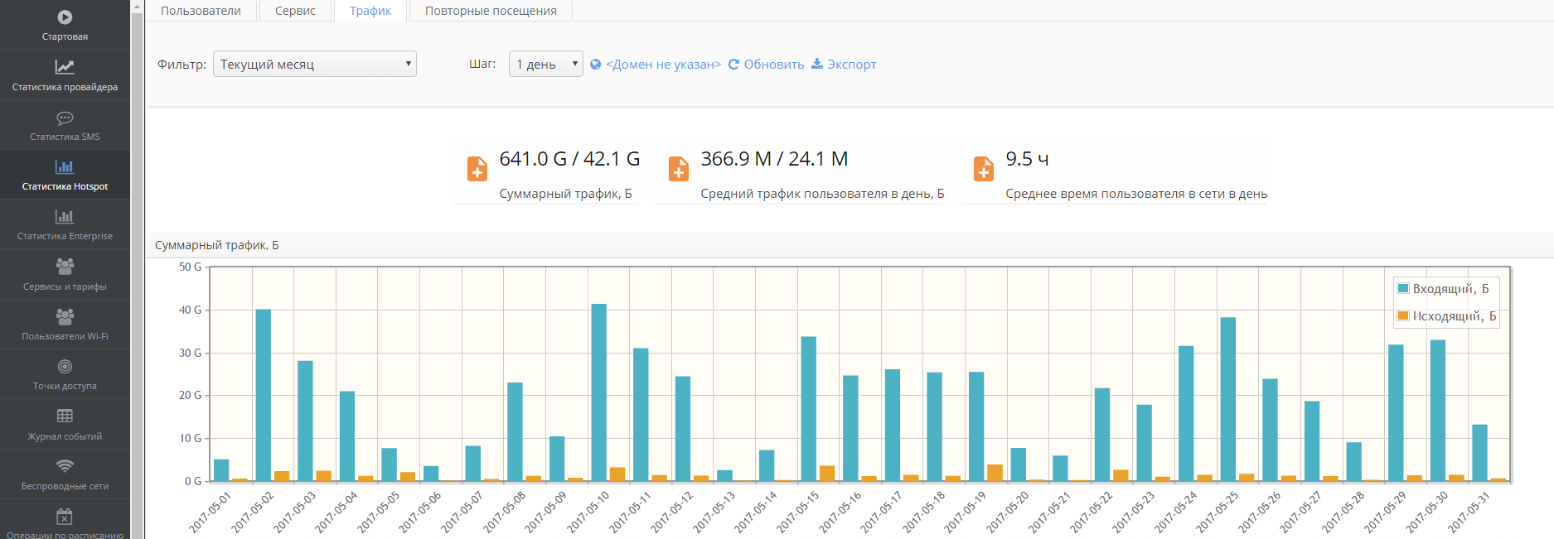Open Журнал событий table icon
1554x539 pixels.
point(65,416)
